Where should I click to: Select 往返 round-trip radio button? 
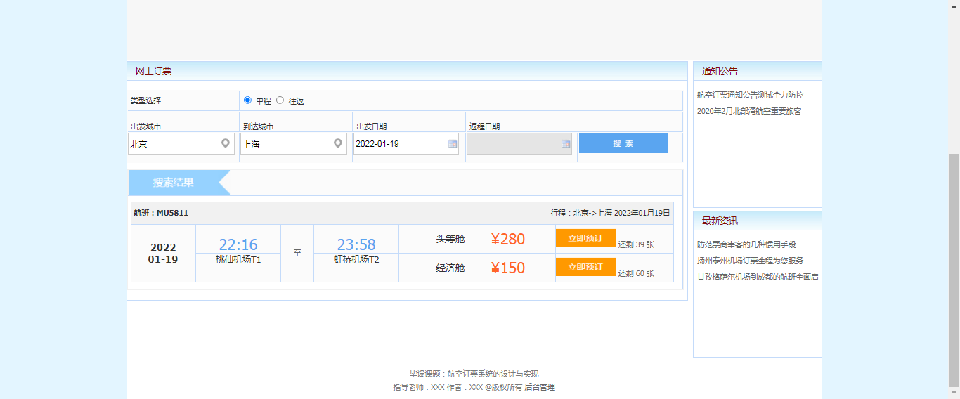(x=280, y=100)
